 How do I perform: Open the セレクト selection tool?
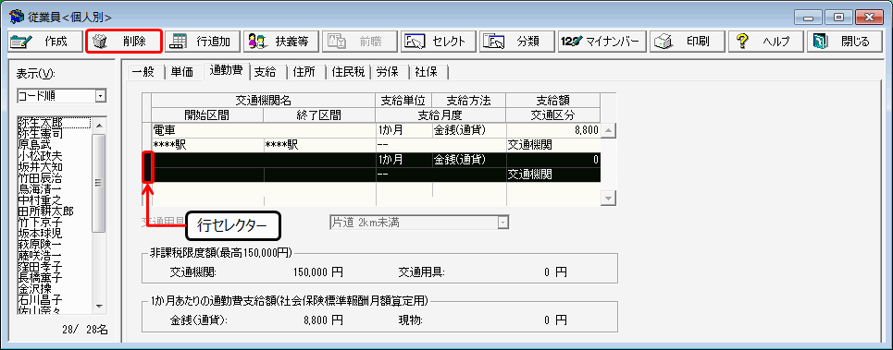coord(415,42)
